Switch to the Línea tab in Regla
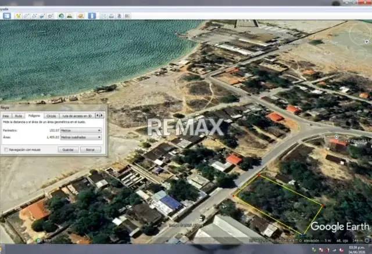 pos(6,116)
